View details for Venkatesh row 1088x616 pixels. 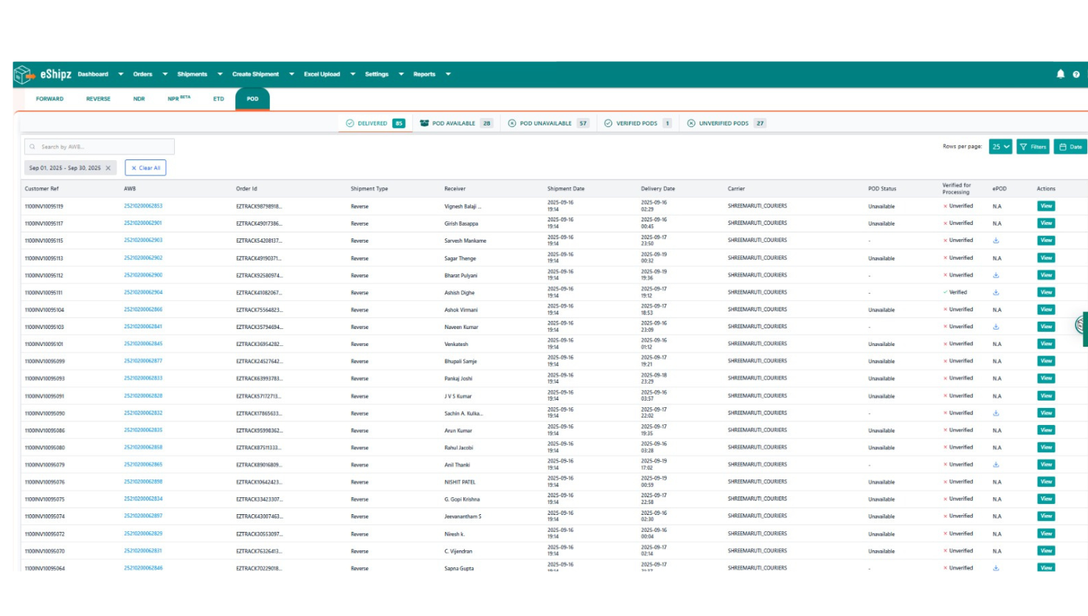click(x=1046, y=344)
